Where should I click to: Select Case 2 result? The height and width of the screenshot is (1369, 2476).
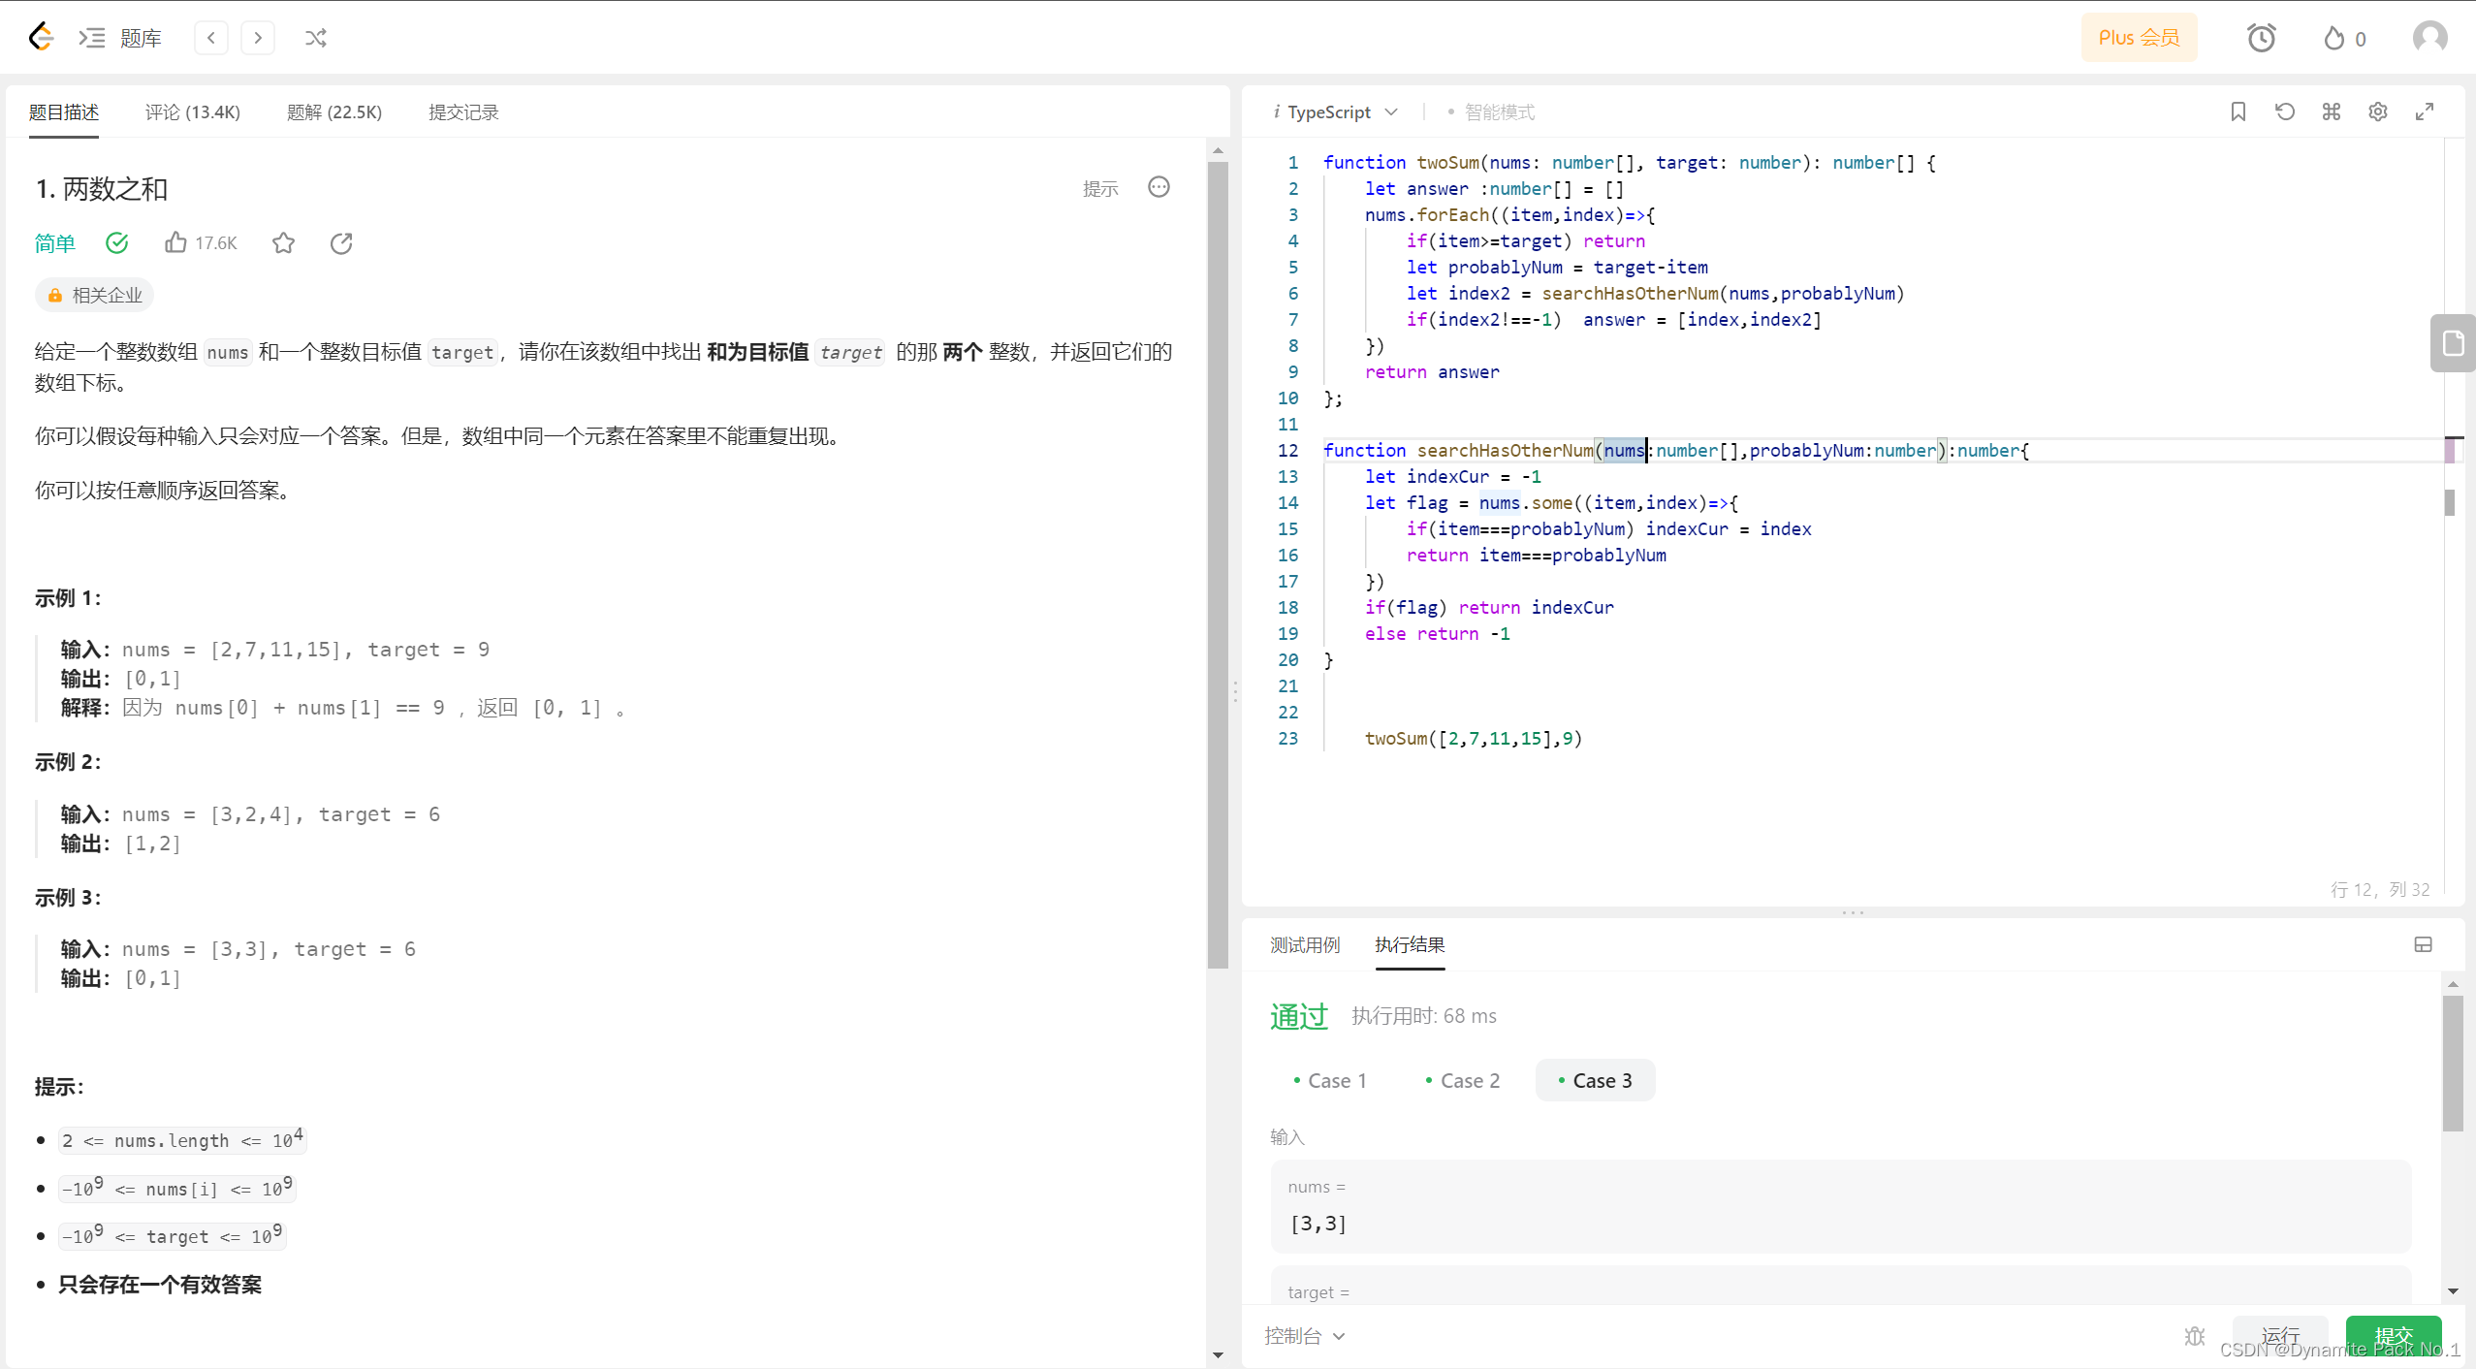pyautogui.click(x=1463, y=1080)
